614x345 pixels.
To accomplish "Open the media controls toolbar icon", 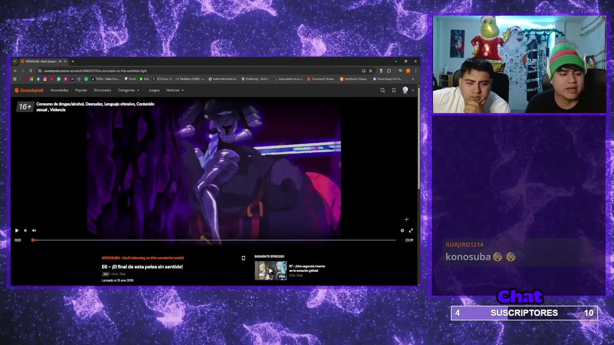I will coord(401,71).
